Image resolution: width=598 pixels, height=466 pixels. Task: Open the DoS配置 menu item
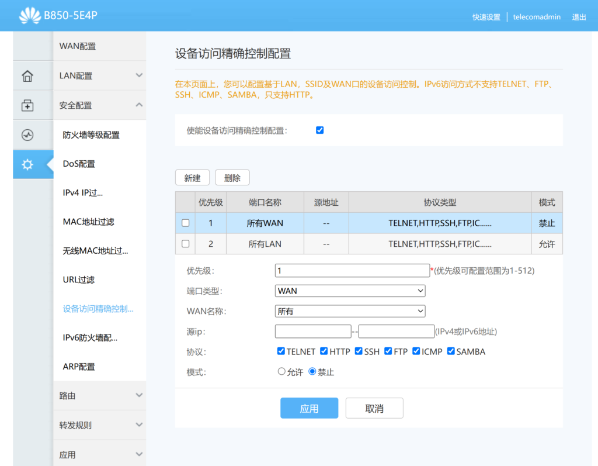click(x=79, y=164)
